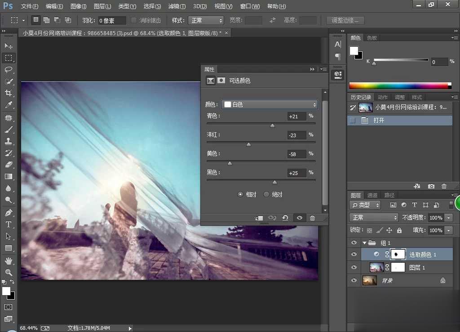Viewport: 460px width, 332px height.
Task: Select the Lasso tool
Action: pos(9,69)
